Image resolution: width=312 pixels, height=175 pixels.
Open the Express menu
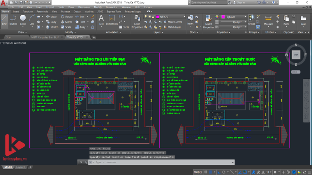(x=148, y=7)
